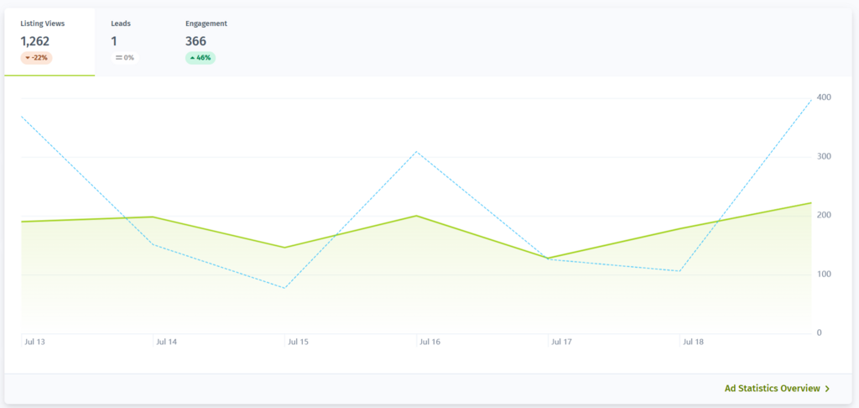Click the 366 engagement value
Viewport: 859px width, 408px height.
click(195, 41)
